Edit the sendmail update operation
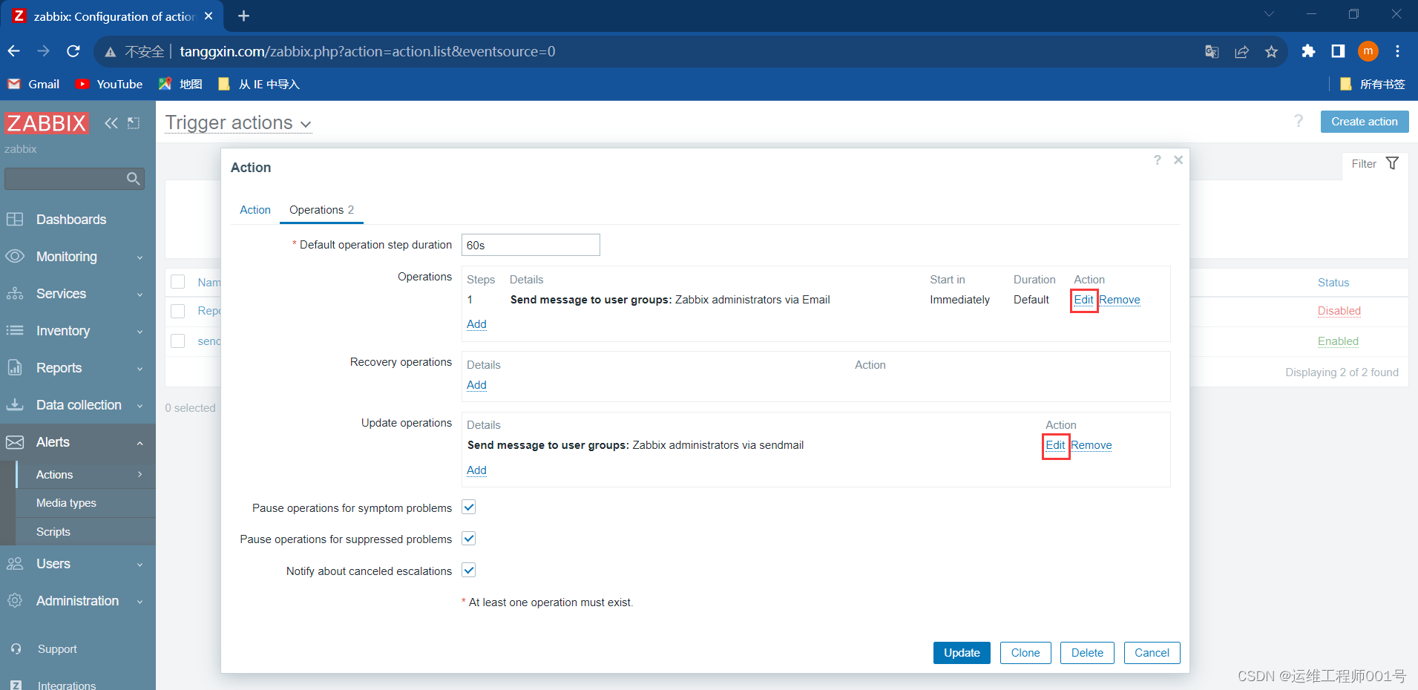The image size is (1418, 690). (x=1055, y=445)
